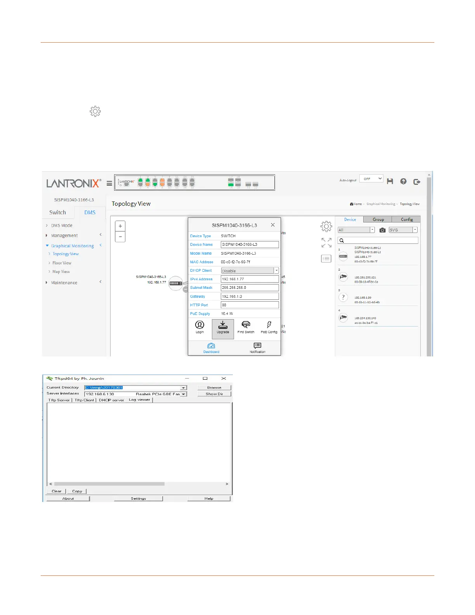
Task: Open the Dashboard gauge icon
Action: pos(211,348)
